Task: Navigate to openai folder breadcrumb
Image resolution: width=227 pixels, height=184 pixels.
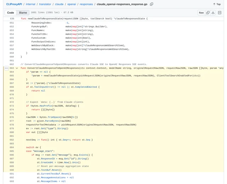Action: pos(72,4)
